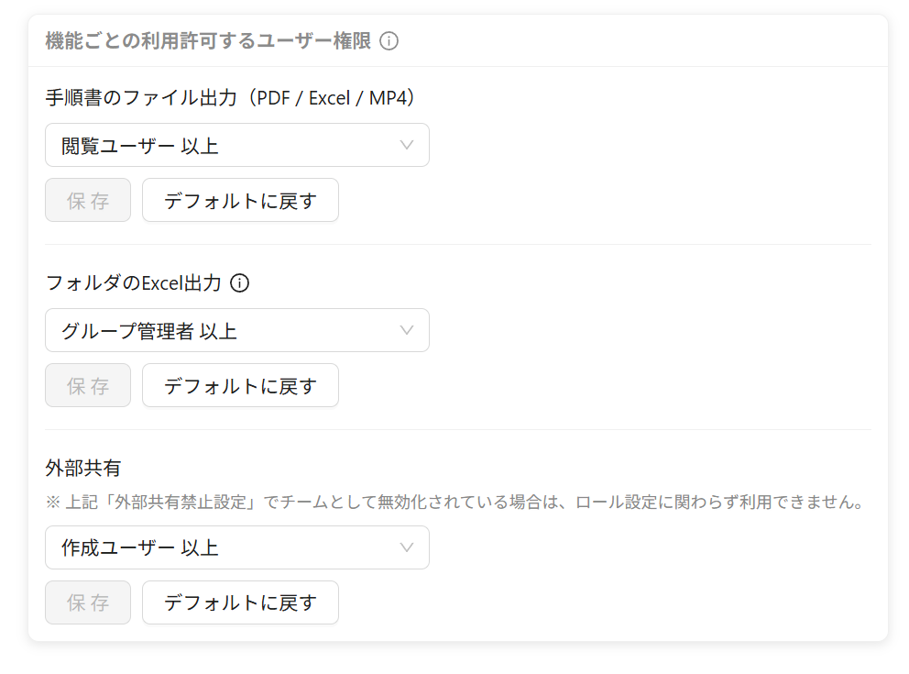
Task: Reset フォルダのExcel出力 with デフォルトに戻す
Action: [x=241, y=385]
